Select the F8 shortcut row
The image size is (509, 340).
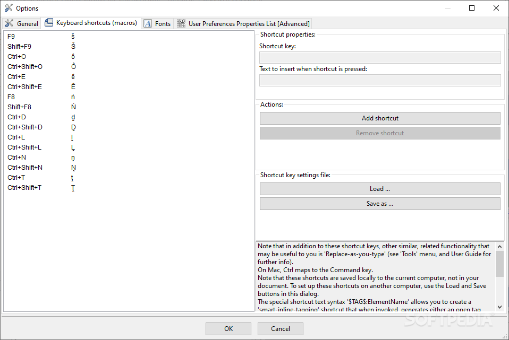(x=129, y=97)
